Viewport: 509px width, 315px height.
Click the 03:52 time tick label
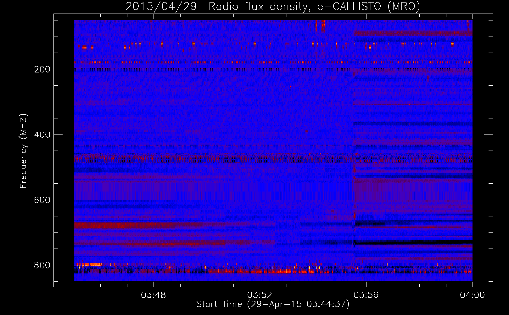point(260,295)
